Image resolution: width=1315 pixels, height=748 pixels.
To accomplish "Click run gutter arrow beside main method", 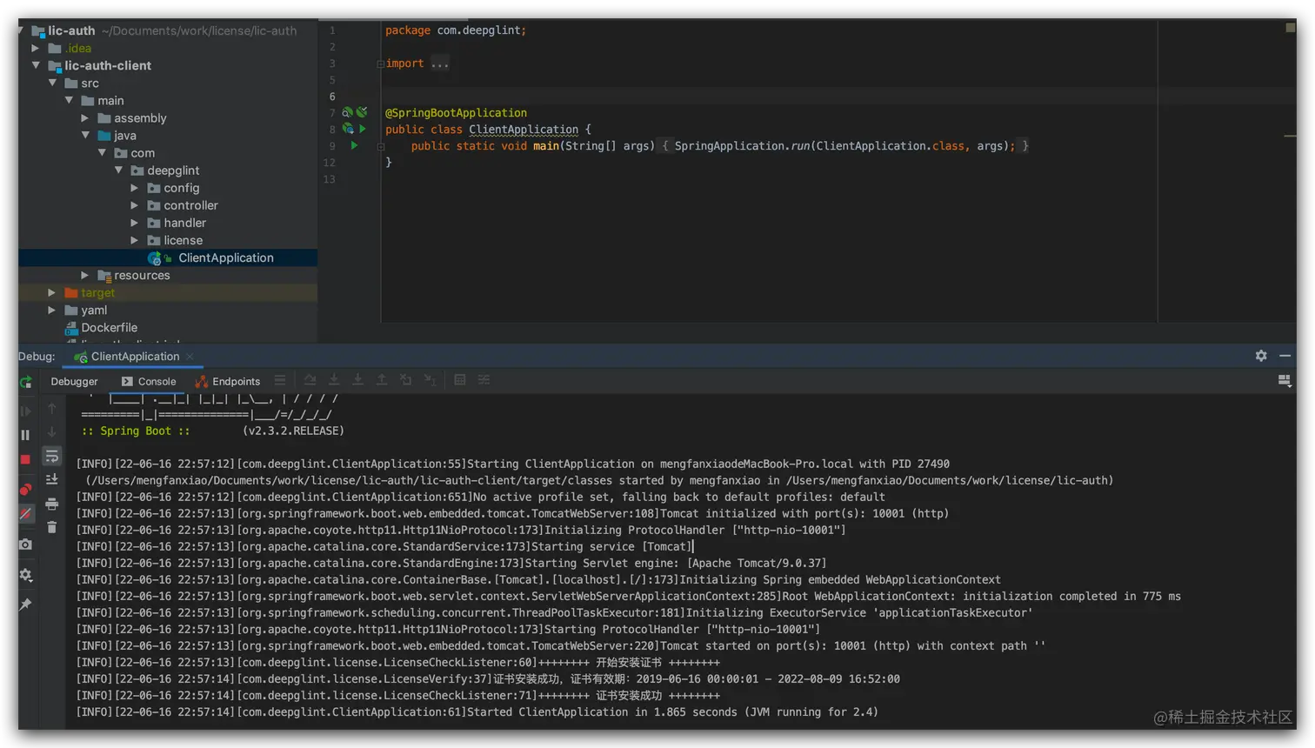I will [354, 145].
